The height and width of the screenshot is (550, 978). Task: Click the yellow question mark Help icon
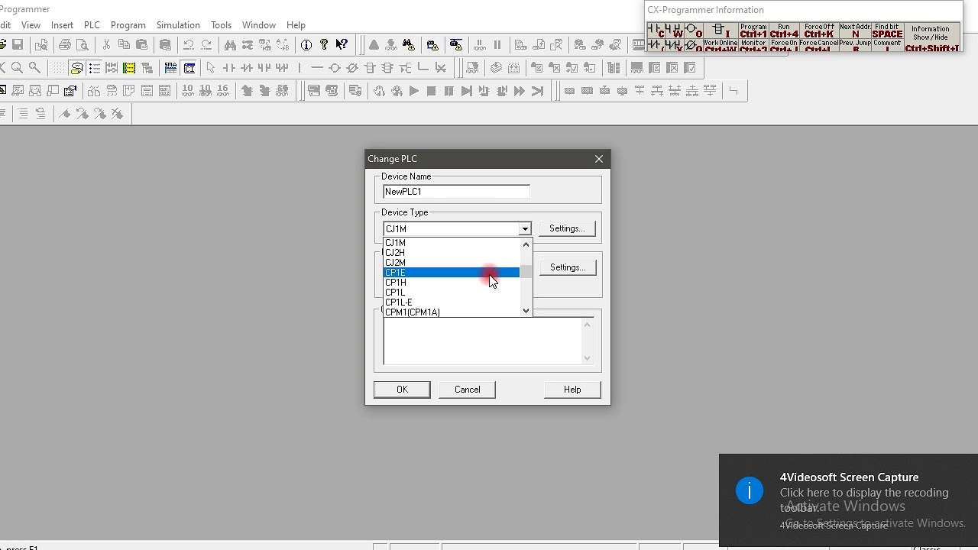[x=324, y=45]
